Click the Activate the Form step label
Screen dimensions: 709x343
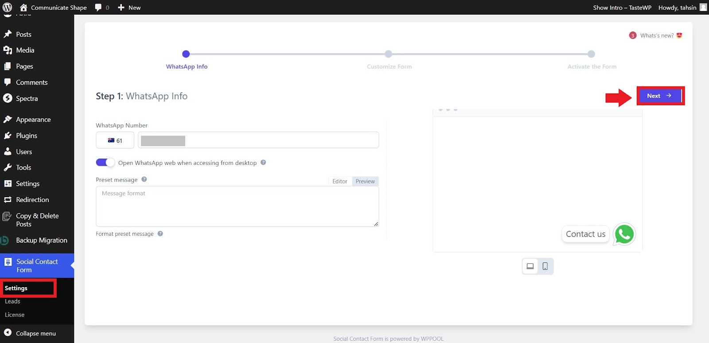click(592, 66)
